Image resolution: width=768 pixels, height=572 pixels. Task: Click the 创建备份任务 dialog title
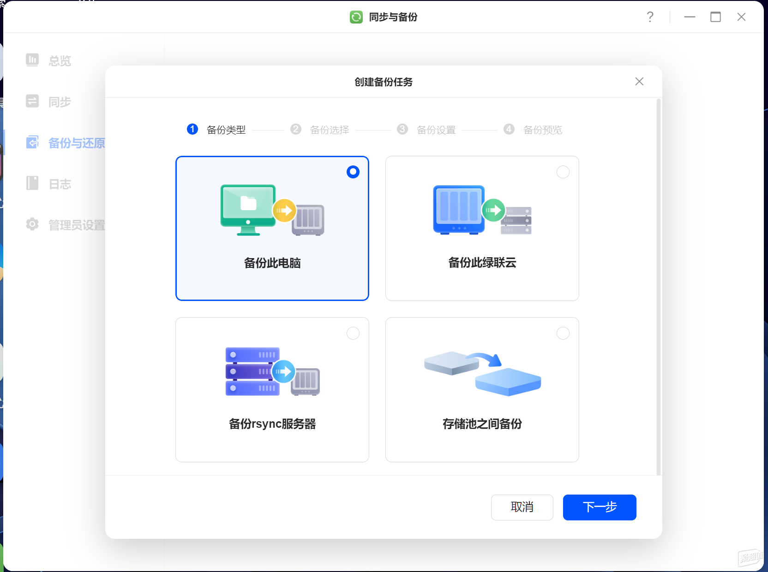tap(384, 82)
